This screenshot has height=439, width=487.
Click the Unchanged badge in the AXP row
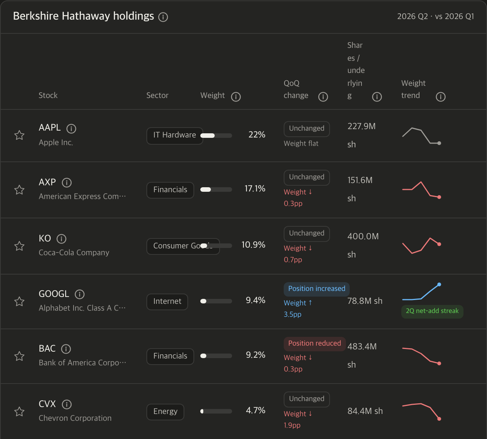pyautogui.click(x=307, y=177)
